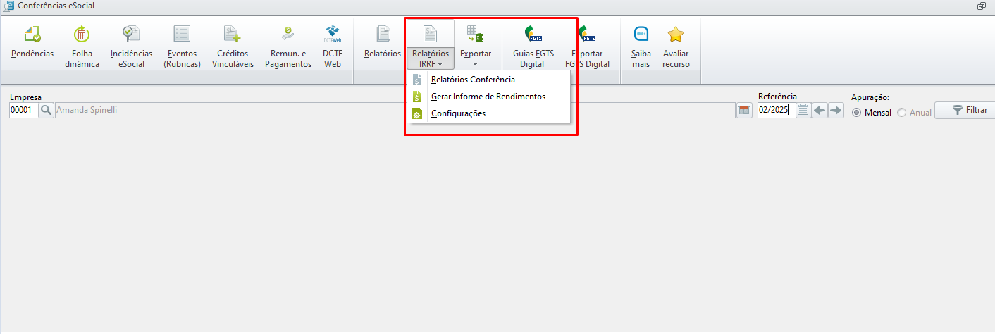
Task: Click the Conferências eSocial title icon
Action: click(9, 6)
